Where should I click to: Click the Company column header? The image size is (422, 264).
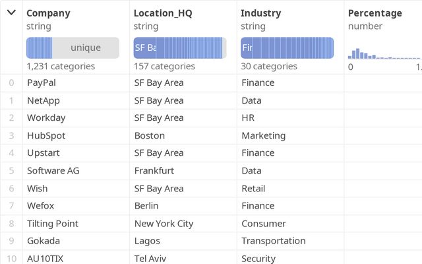pyautogui.click(x=48, y=13)
